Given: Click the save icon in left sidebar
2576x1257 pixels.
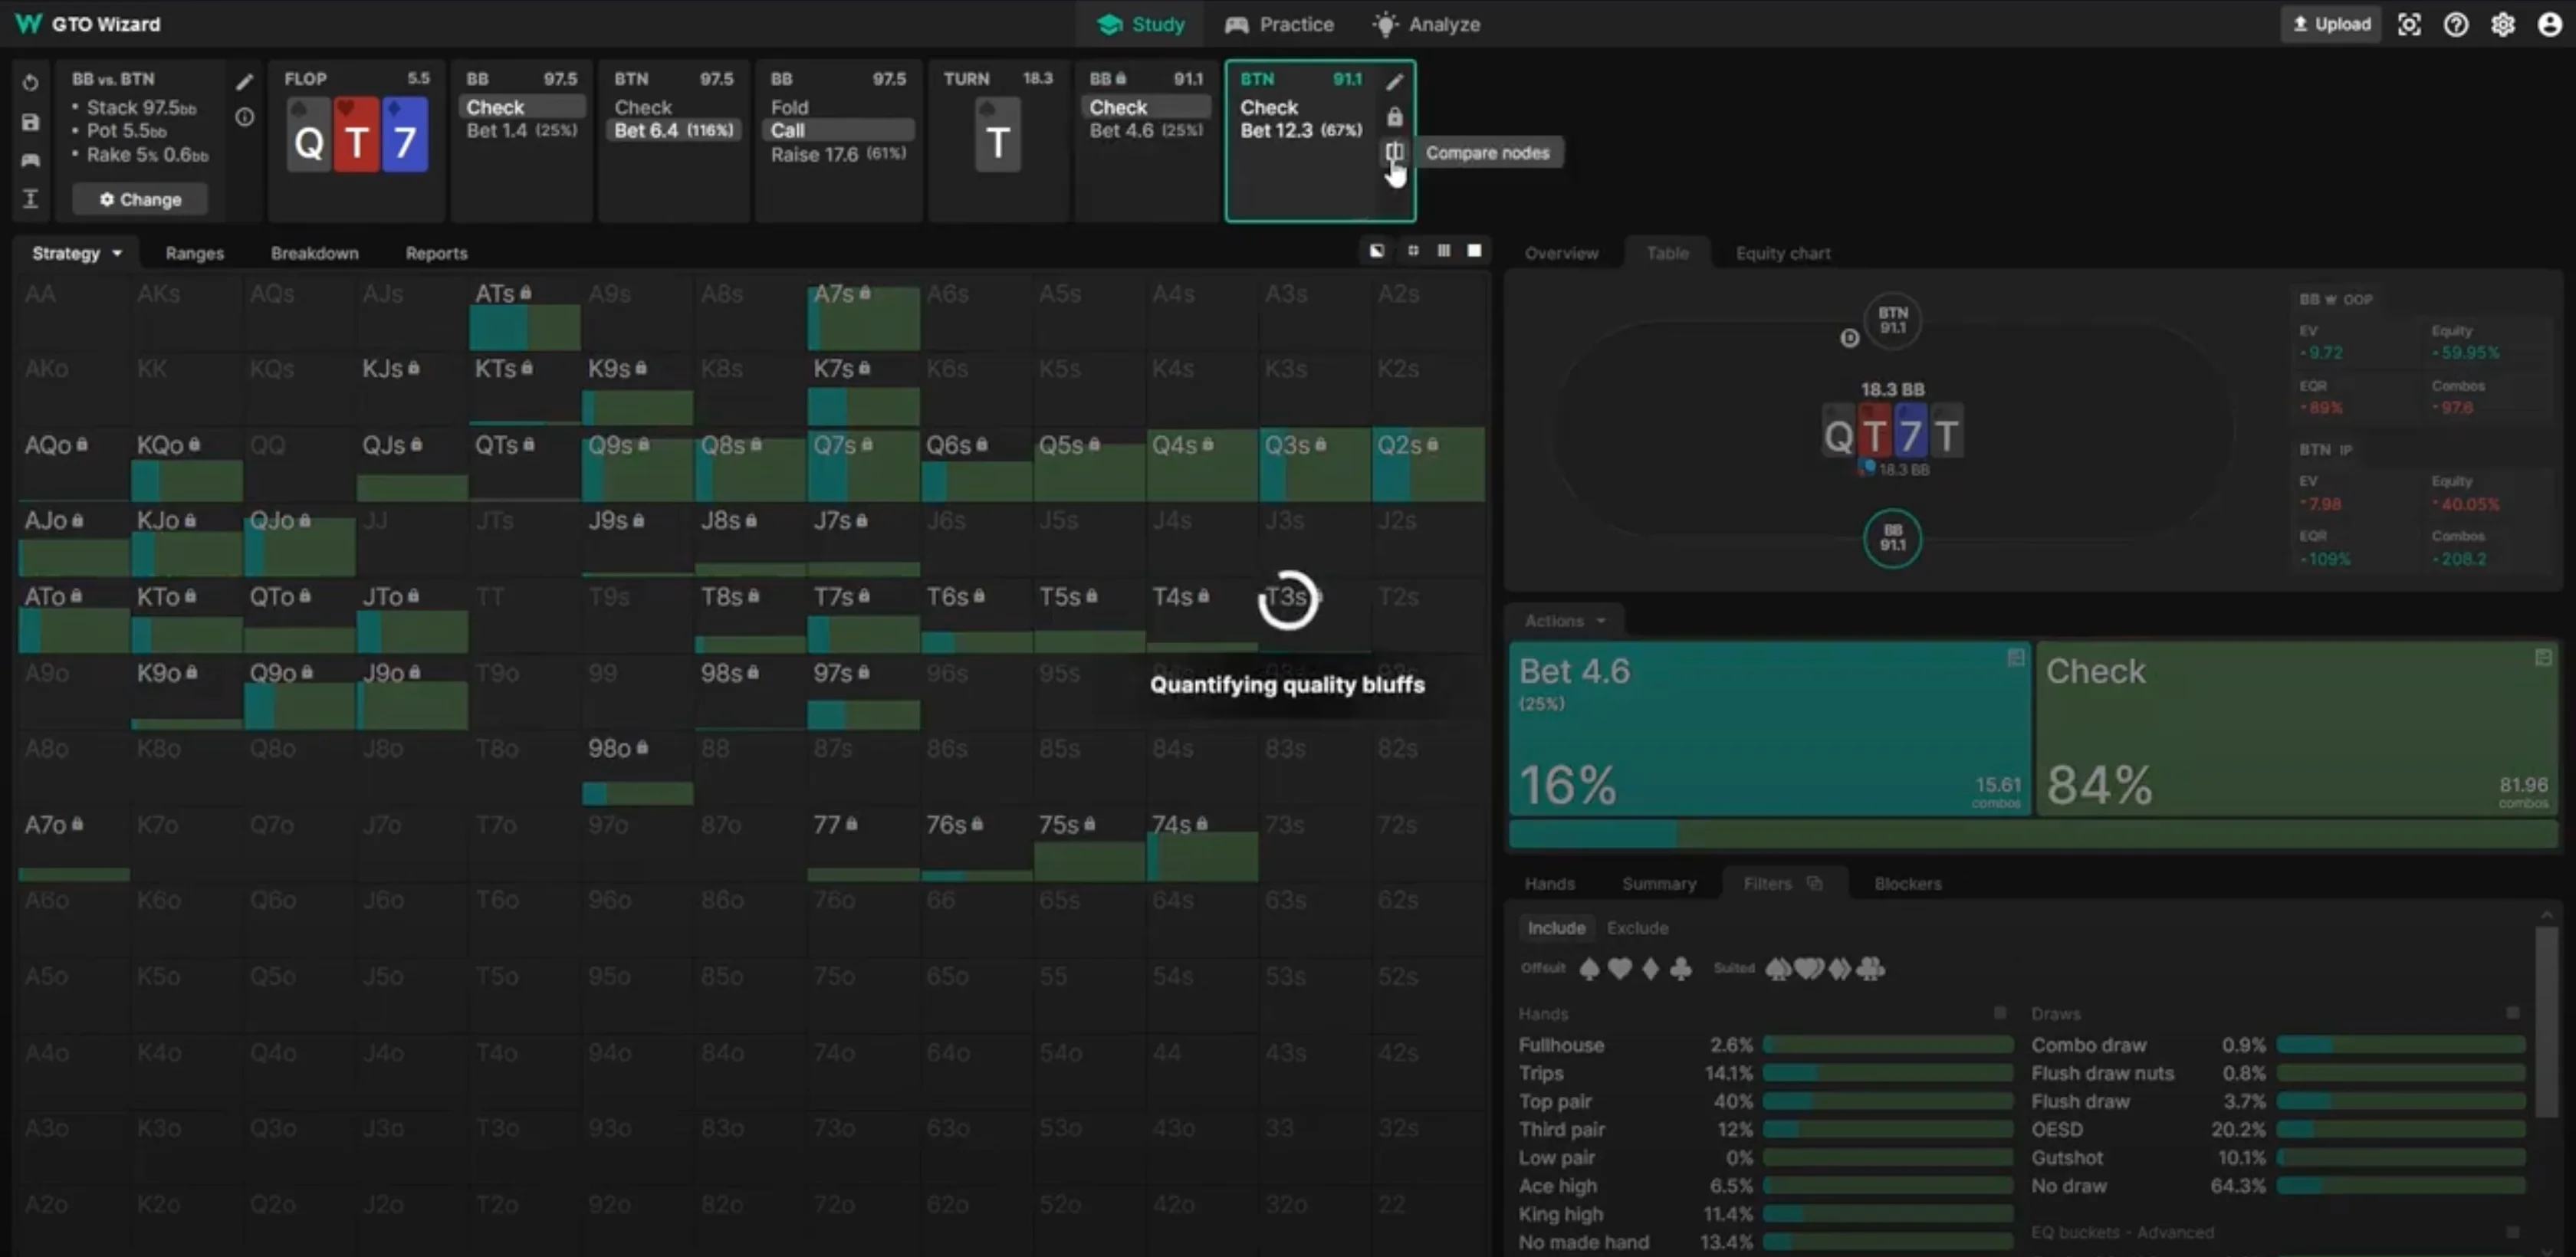Looking at the screenshot, I should tap(30, 122).
